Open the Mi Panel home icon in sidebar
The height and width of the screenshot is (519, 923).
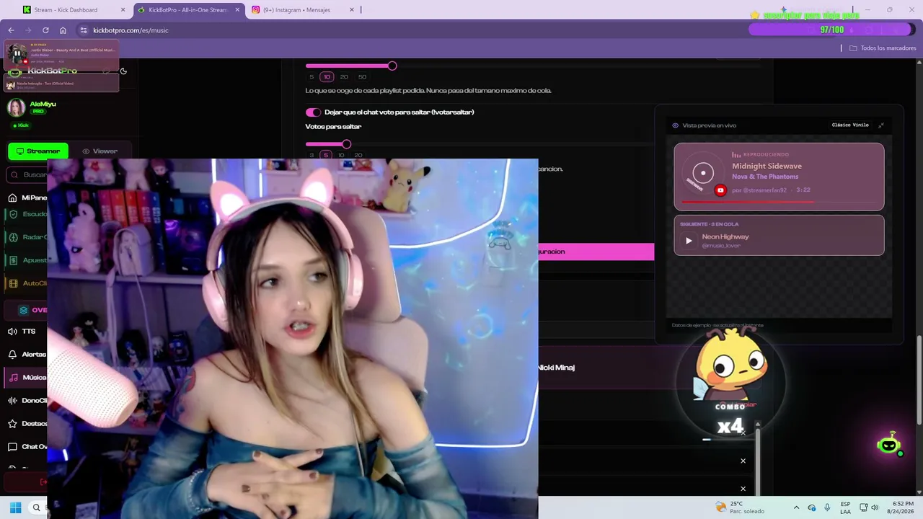point(12,198)
